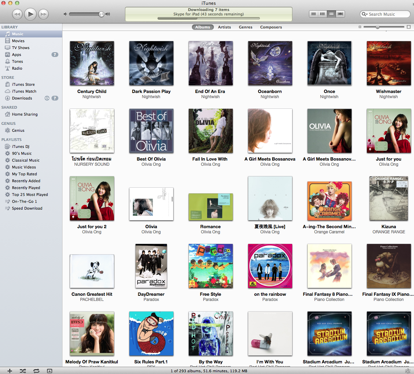Screen dimensions: 414x374
Task: Click the large artwork size icon
Action: click(x=409, y=27)
